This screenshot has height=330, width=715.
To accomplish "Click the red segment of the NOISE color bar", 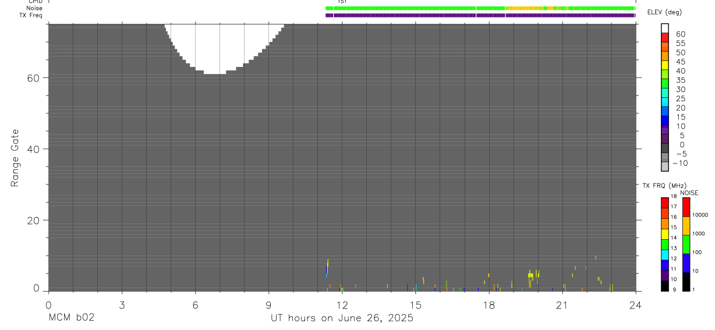I will pyautogui.click(x=686, y=207).
